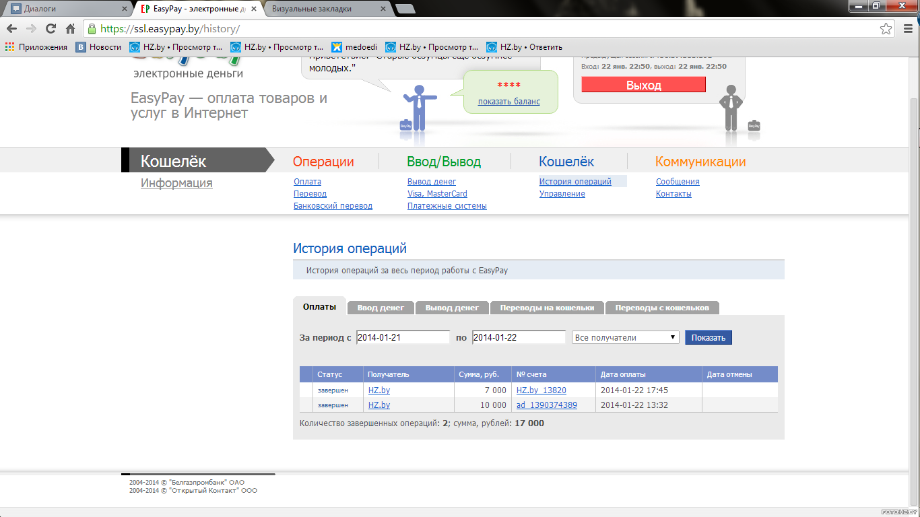This screenshot has width=920, height=517.
Task: Open the Информация link
Action: (176, 183)
